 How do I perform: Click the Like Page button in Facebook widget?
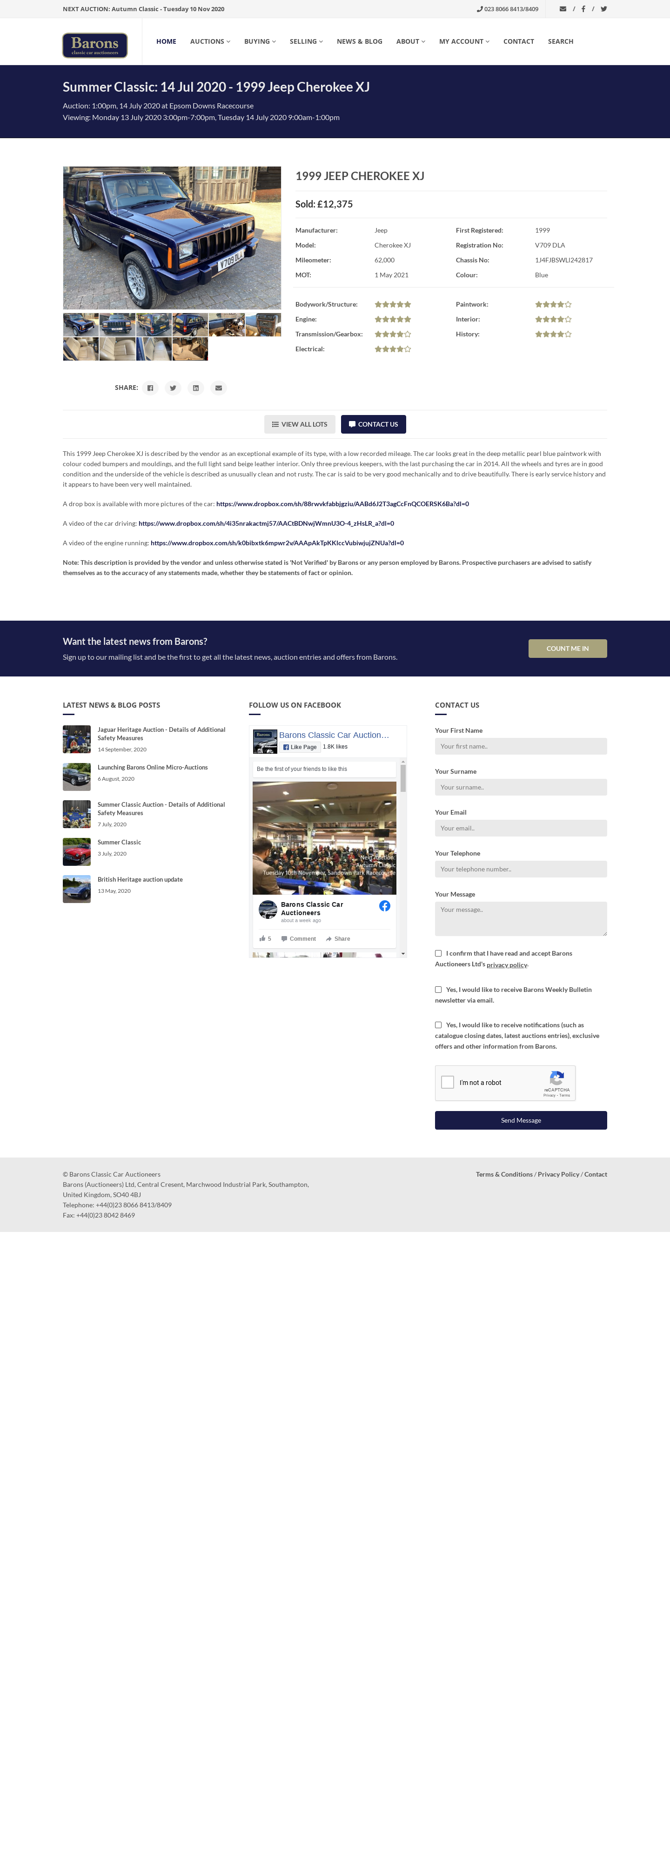pyautogui.click(x=300, y=747)
